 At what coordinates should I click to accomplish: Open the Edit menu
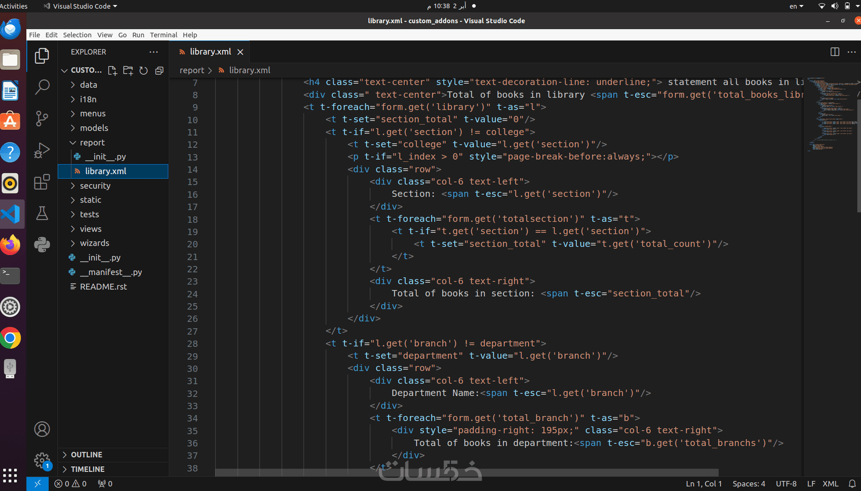pos(51,35)
